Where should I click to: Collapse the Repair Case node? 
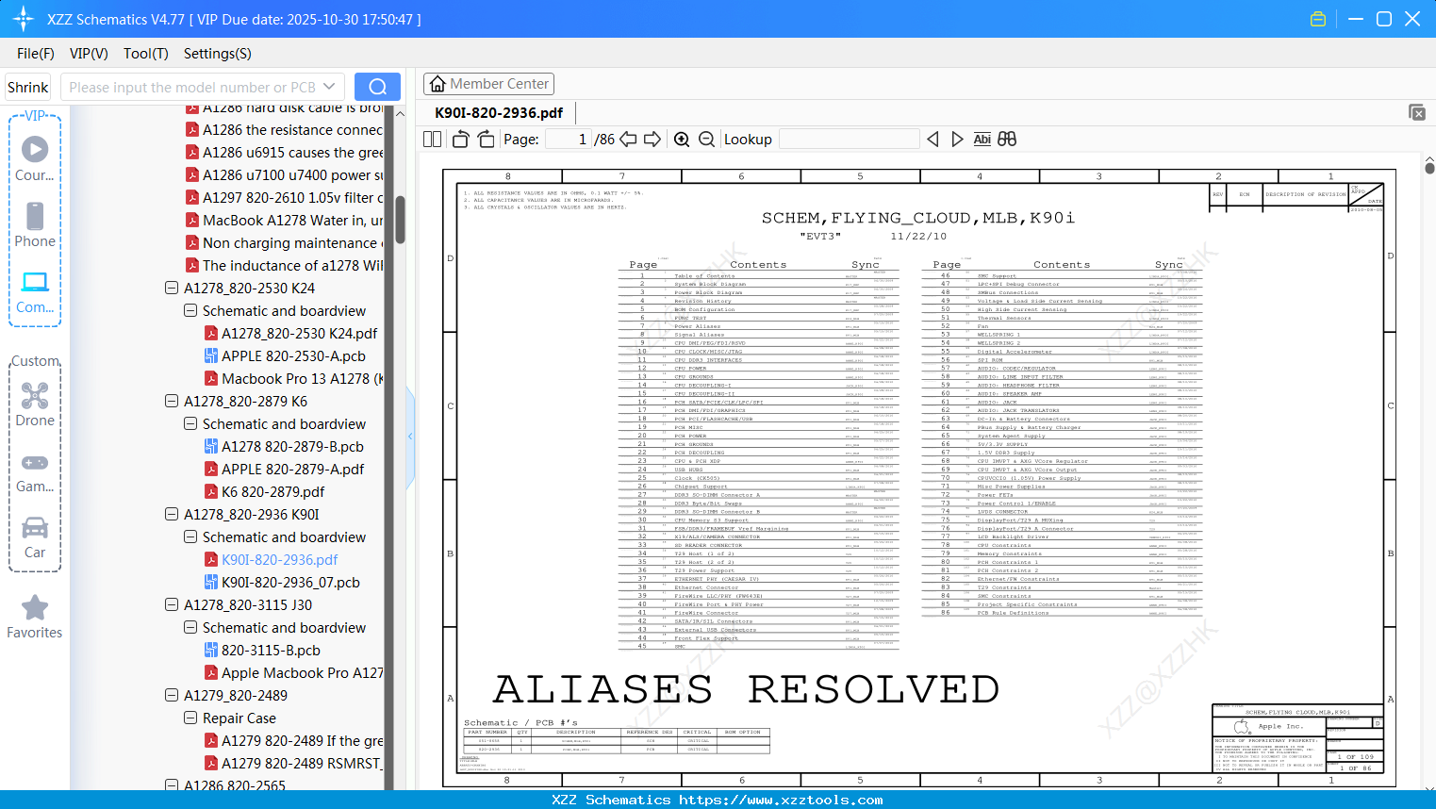(190, 718)
